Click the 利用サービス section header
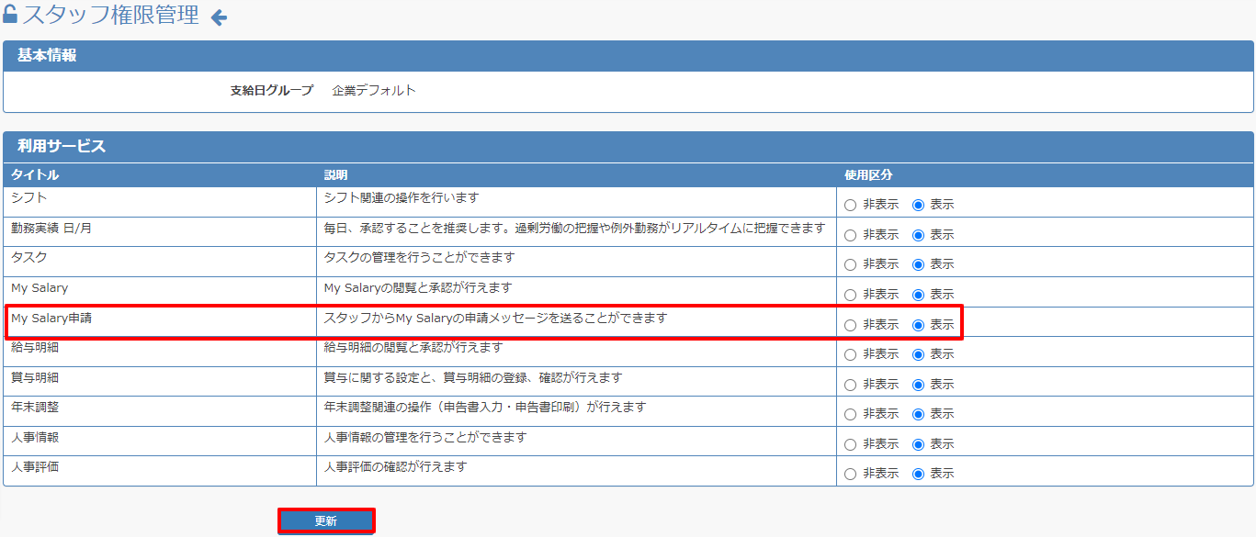 click(628, 146)
